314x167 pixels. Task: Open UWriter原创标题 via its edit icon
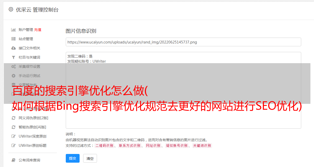[x=14, y=146]
